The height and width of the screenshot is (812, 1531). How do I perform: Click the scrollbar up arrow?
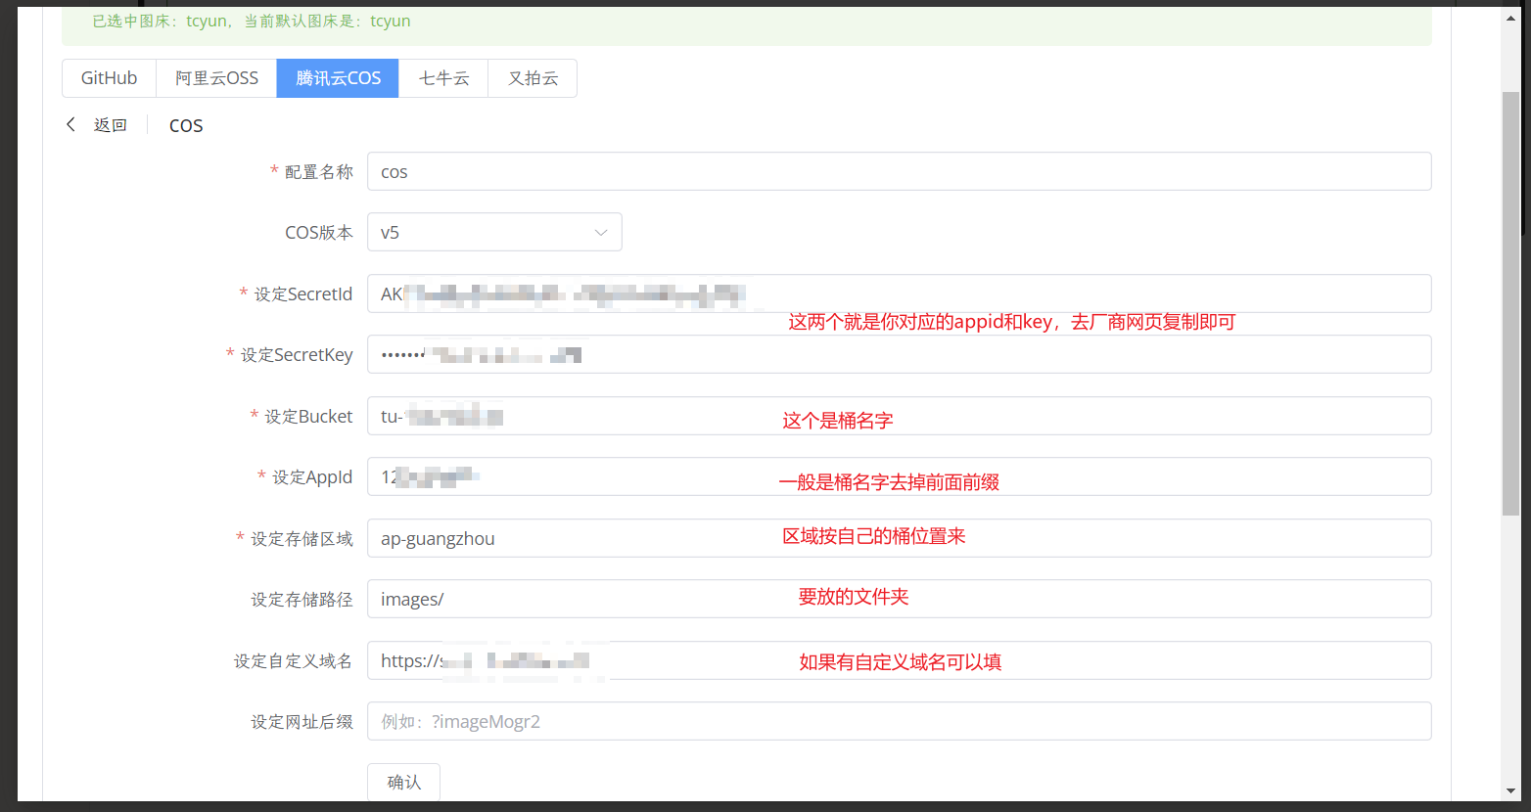pos(1511,19)
